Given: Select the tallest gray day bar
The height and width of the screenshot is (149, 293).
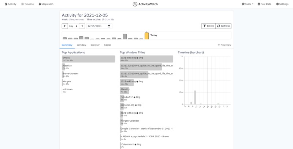Looking at the screenshot, I should pos(125,37).
